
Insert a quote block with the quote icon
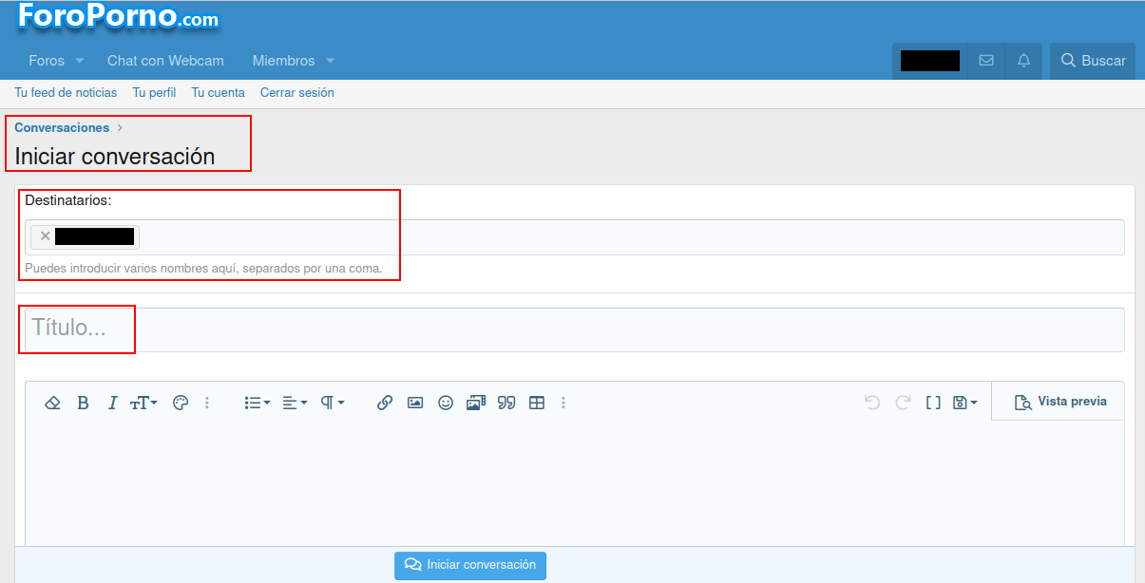(506, 403)
